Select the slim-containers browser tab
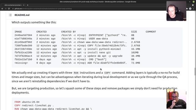 pos(13,5)
